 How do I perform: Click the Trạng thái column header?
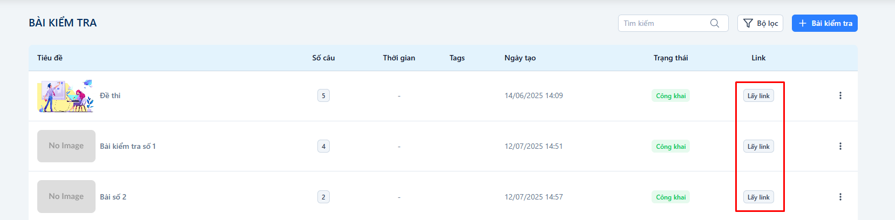[670, 58]
